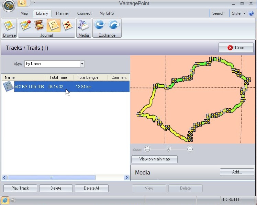Click the small device icon in status bar
This screenshot has height=205, width=257.
click(13, 200)
